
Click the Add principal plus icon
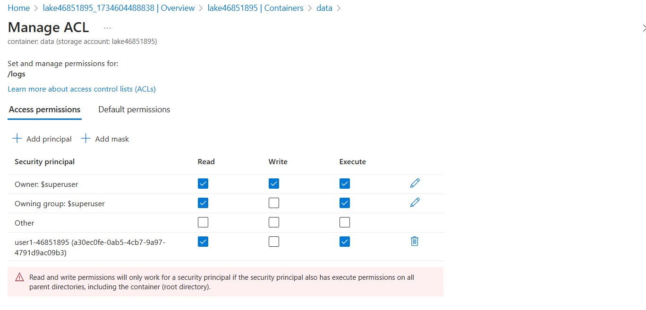point(17,139)
